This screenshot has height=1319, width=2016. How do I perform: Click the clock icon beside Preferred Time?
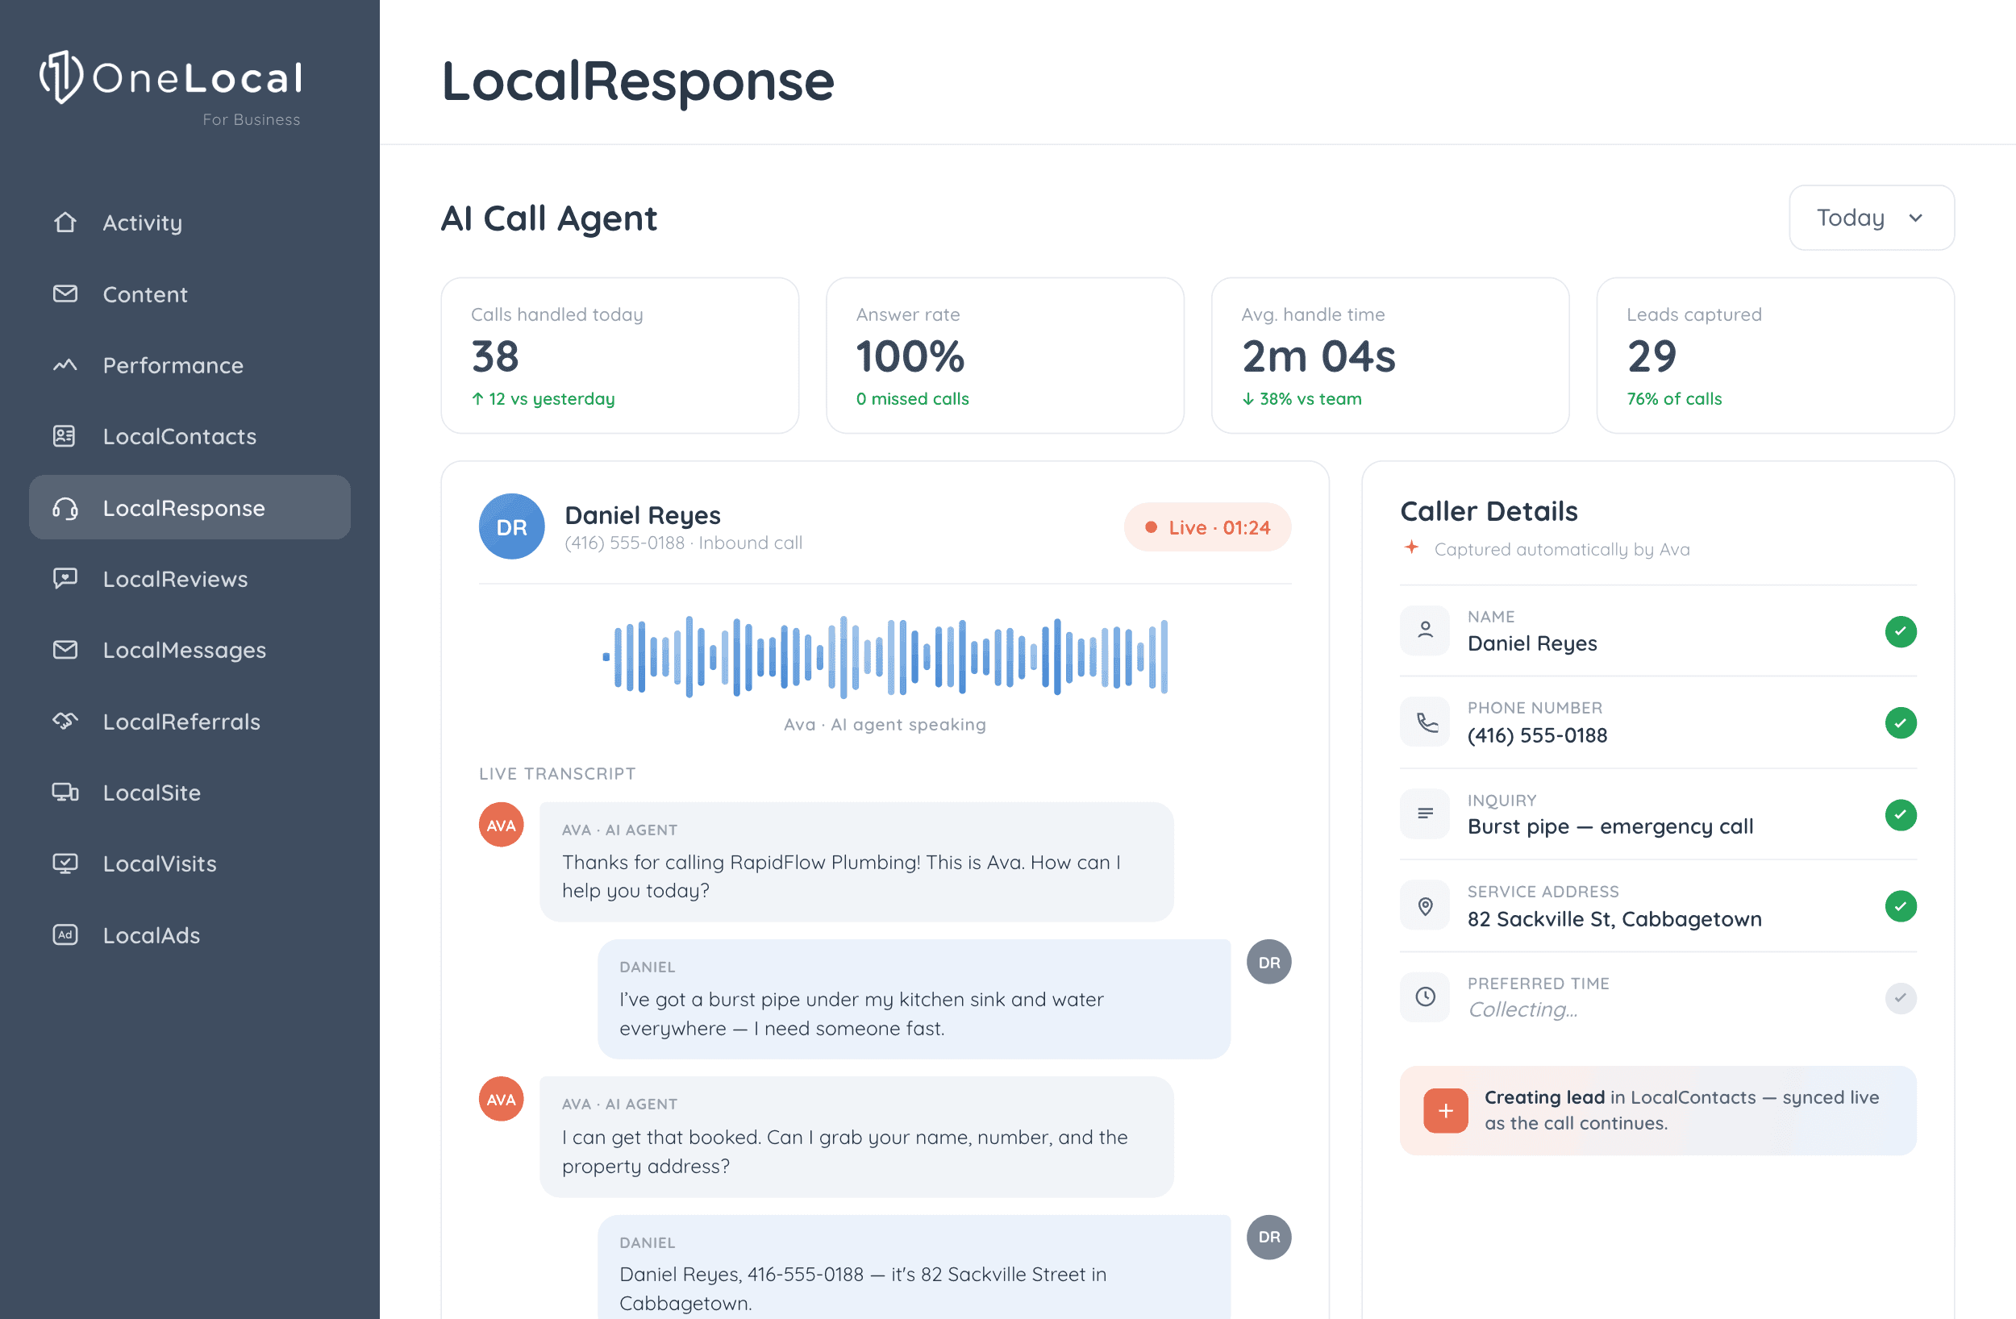click(1426, 997)
